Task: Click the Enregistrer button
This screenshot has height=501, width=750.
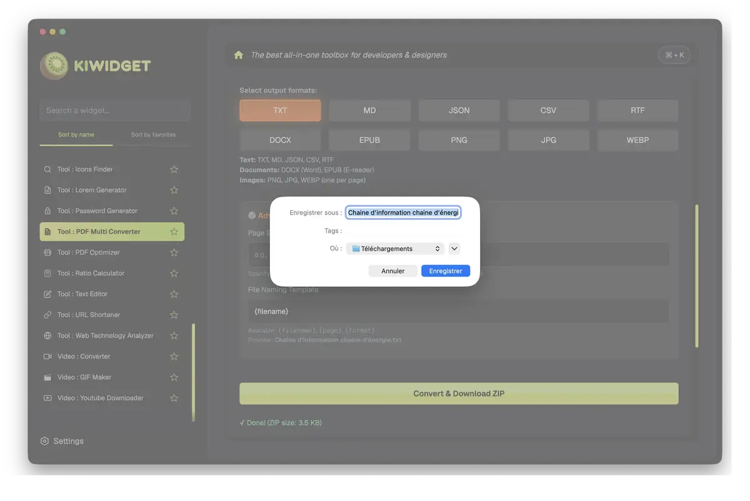Action: [x=445, y=271]
